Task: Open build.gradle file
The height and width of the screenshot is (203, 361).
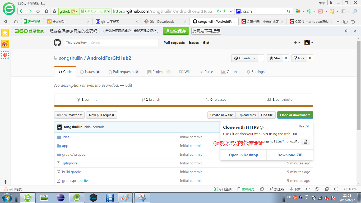Action: [x=71, y=172]
